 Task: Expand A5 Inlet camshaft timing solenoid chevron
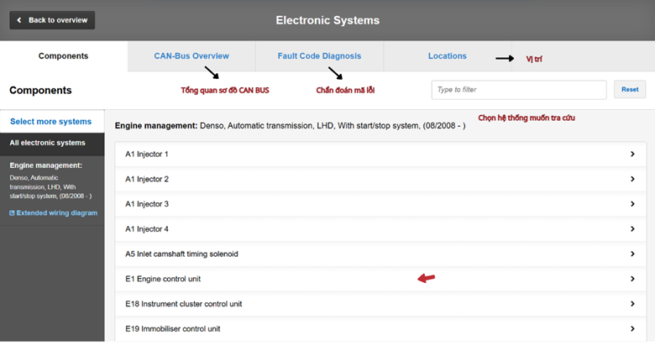[x=632, y=254]
